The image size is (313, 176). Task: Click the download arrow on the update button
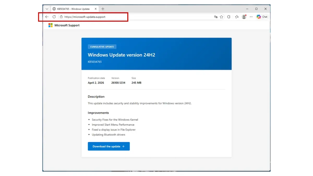click(123, 146)
